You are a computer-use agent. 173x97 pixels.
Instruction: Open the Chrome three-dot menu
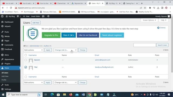click(x=170, y=8)
